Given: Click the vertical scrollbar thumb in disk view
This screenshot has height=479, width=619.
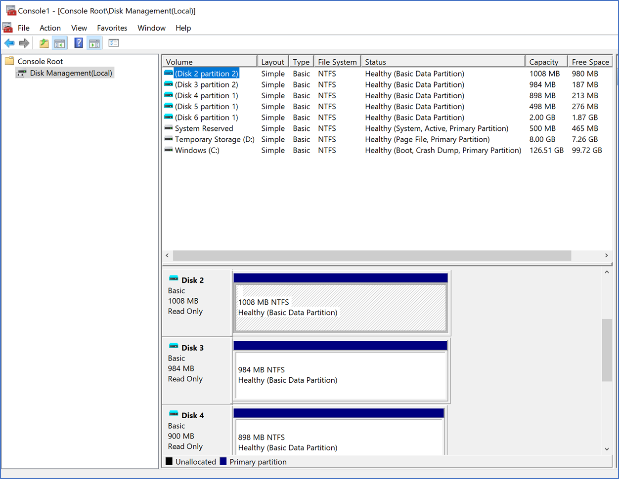Looking at the screenshot, I should 607,350.
